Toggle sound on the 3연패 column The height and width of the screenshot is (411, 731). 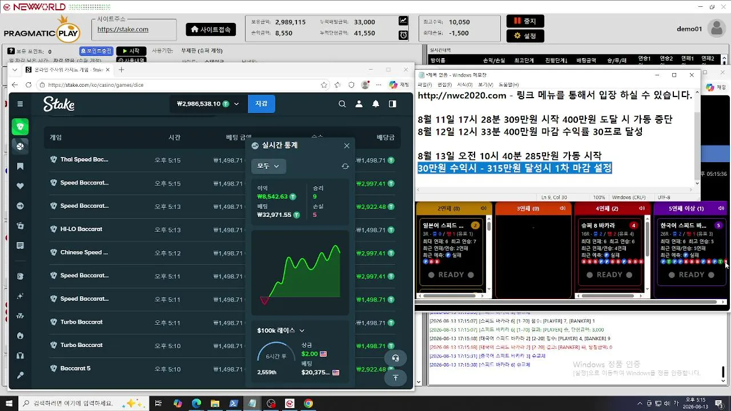563,208
